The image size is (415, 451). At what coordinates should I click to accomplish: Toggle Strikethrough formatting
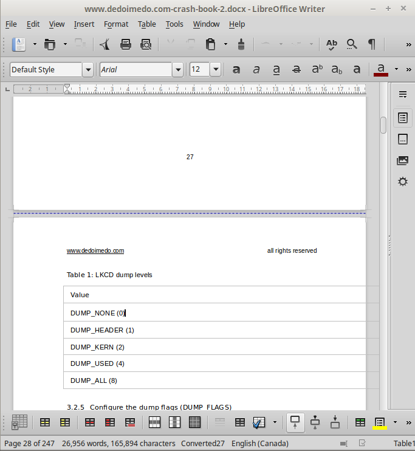click(x=297, y=69)
